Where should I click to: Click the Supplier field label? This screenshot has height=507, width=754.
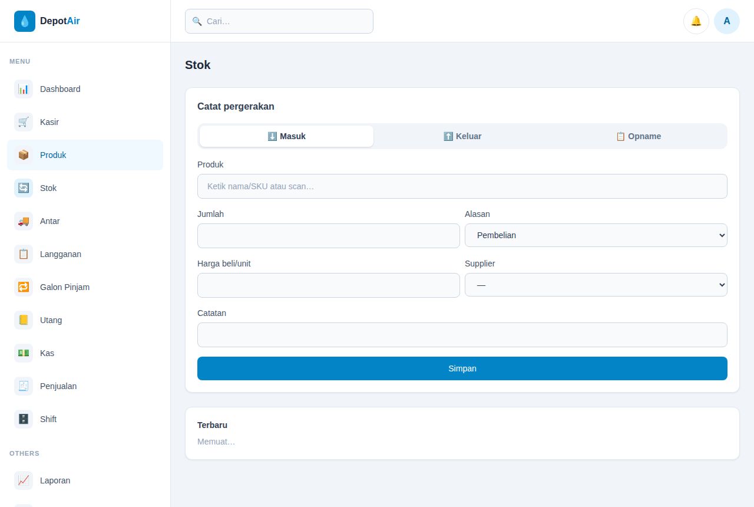coord(480,264)
